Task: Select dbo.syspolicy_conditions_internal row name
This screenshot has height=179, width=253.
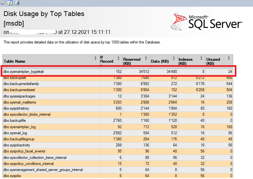Action: click(28, 164)
